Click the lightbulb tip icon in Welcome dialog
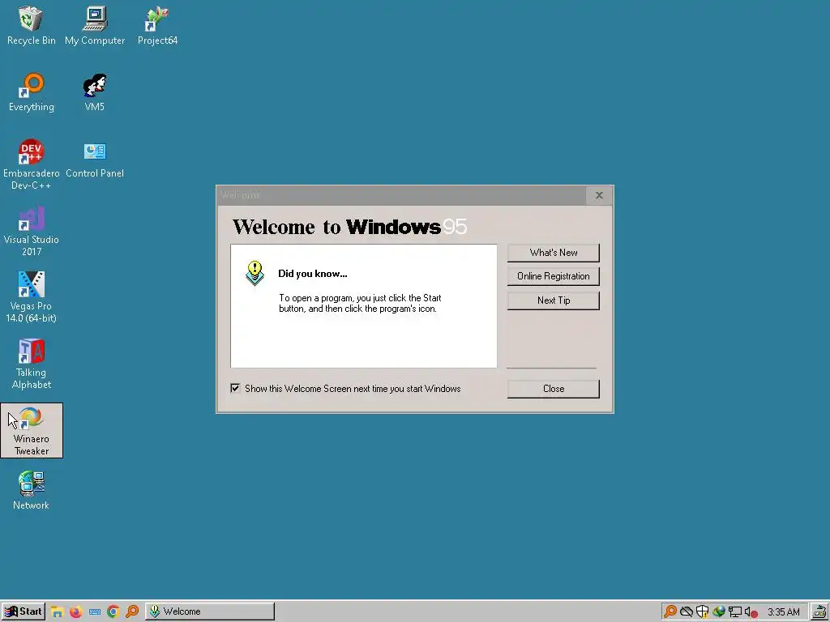The image size is (830, 622). 255,273
